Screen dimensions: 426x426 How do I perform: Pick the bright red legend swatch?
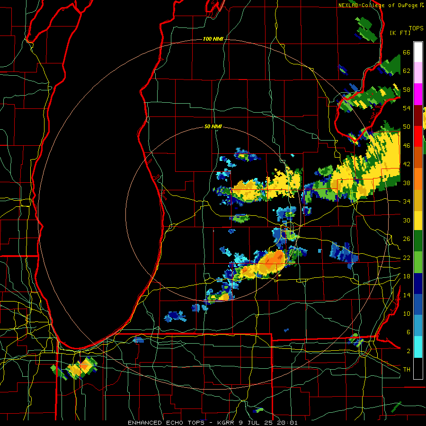pos(418,136)
